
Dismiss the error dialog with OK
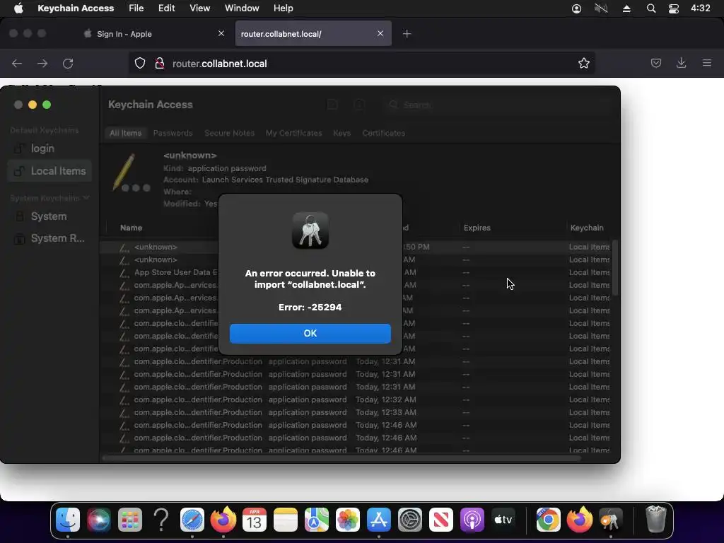pos(310,334)
